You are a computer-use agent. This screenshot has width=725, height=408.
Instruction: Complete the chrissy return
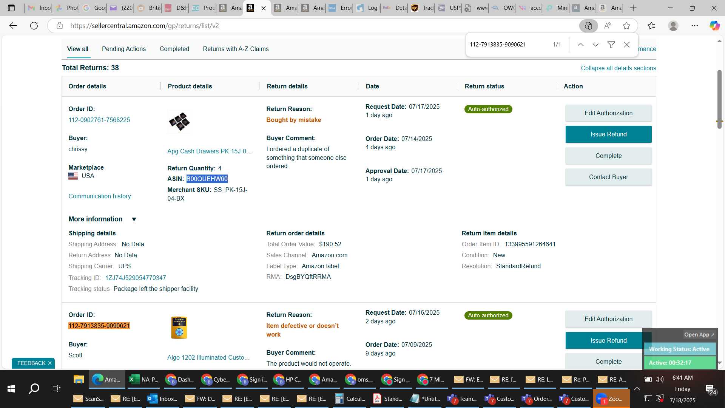pos(608,156)
